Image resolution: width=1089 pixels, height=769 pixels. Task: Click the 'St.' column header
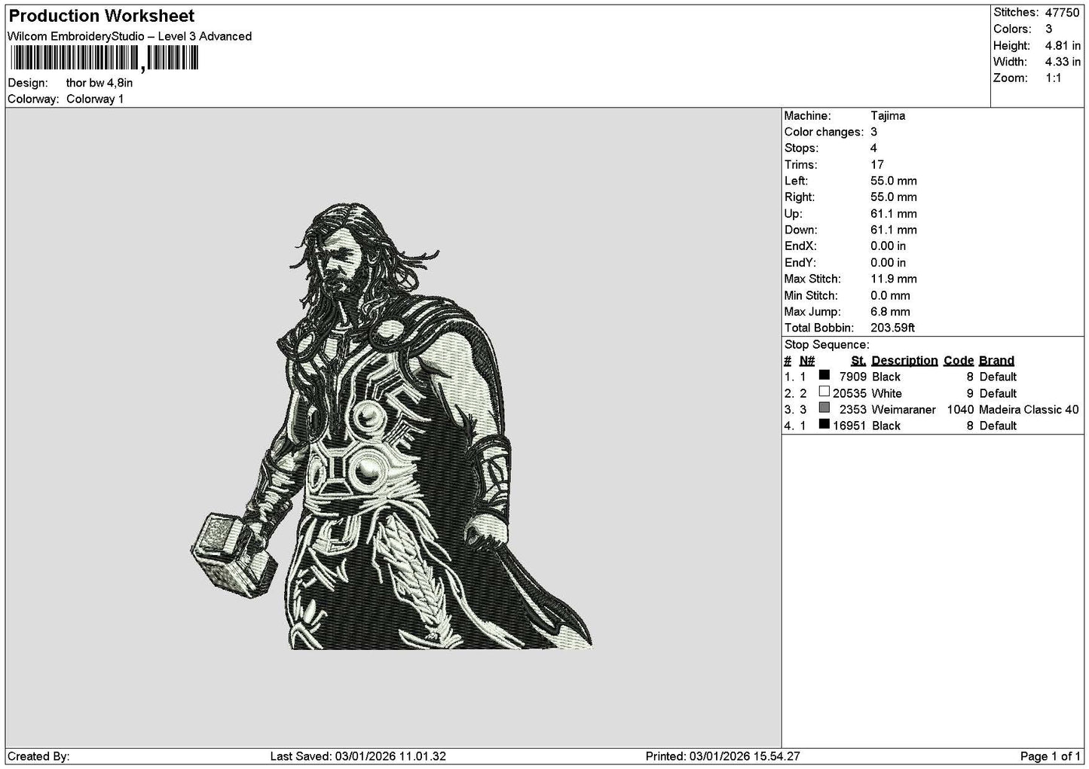pos(858,361)
